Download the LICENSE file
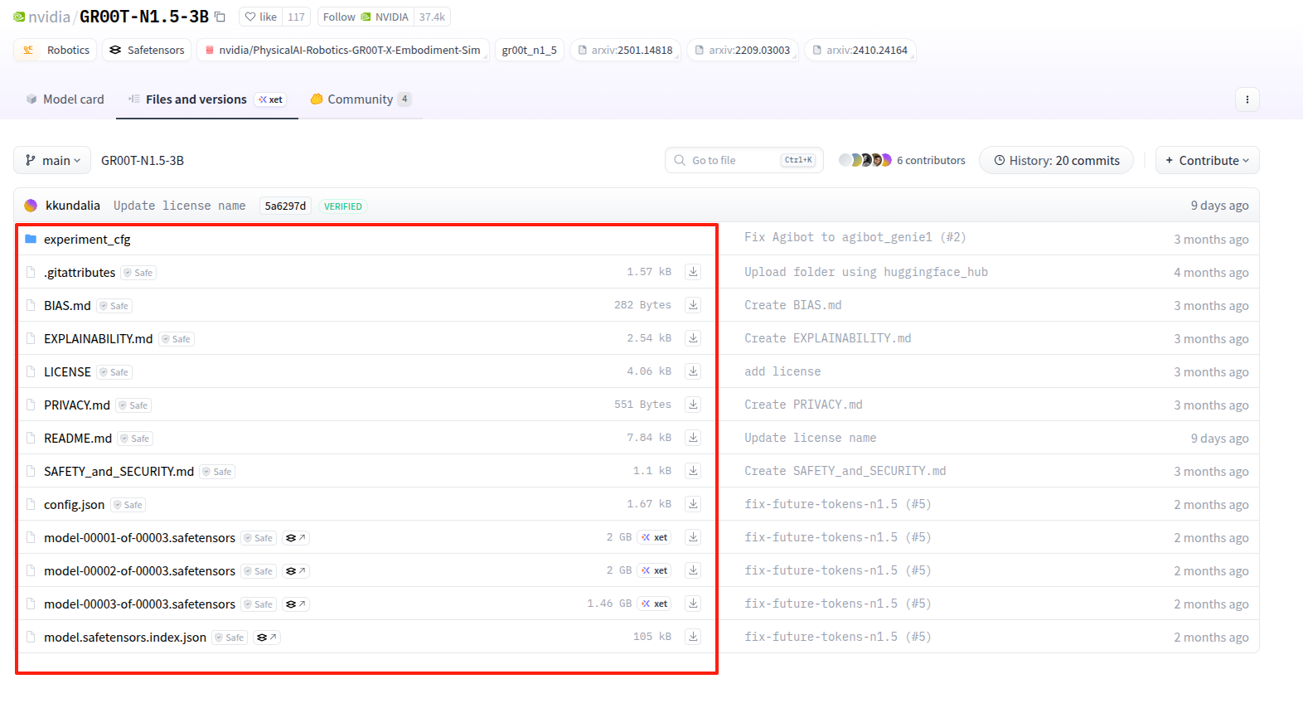1303x708 pixels. coord(693,371)
